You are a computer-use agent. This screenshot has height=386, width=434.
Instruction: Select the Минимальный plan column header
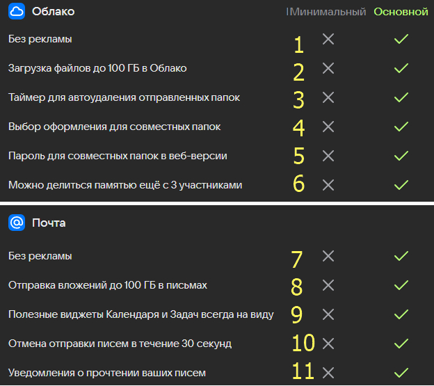click(x=328, y=12)
